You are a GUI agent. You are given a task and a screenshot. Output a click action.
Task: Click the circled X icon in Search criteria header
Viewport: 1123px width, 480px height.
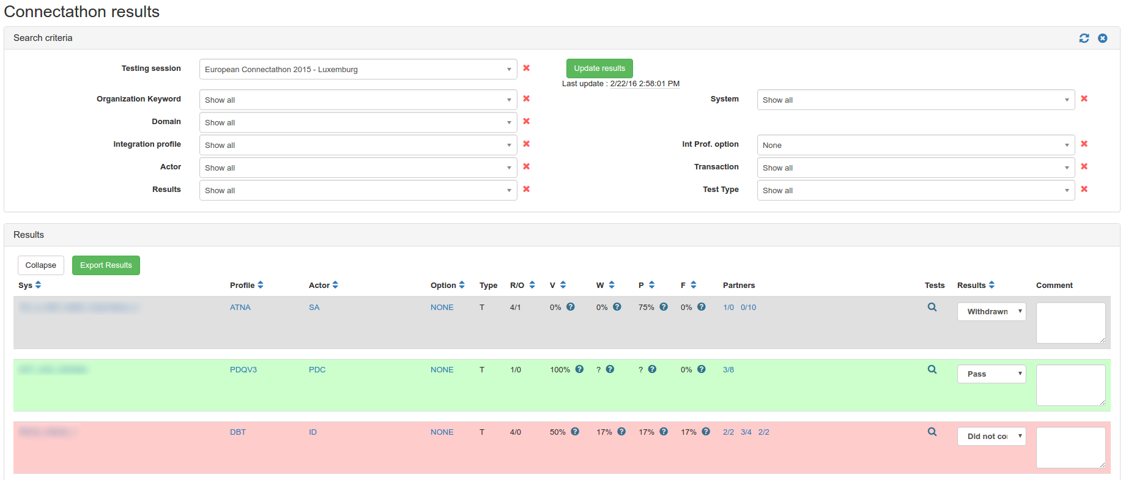(x=1102, y=39)
